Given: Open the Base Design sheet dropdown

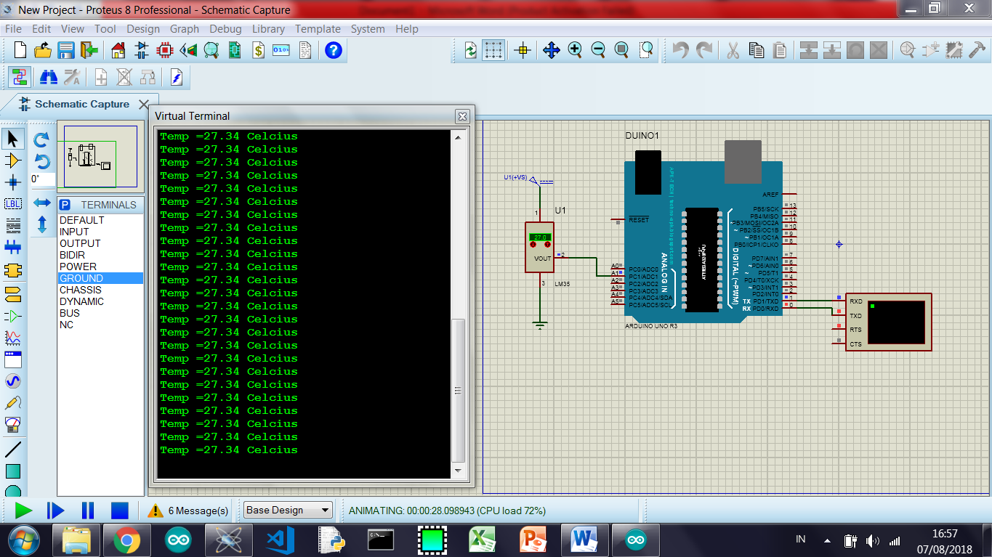Looking at the screenshot, I should pos(287,509).
